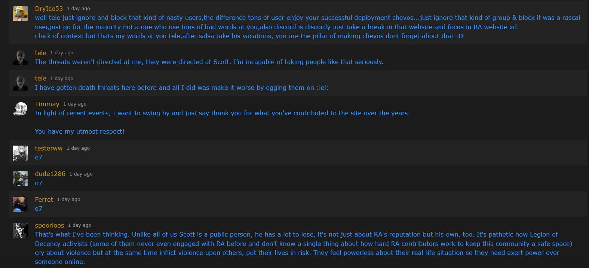Screen dimensions: 589x268
Task: Click Ferret's profile avatar
Action: (20, 204)
